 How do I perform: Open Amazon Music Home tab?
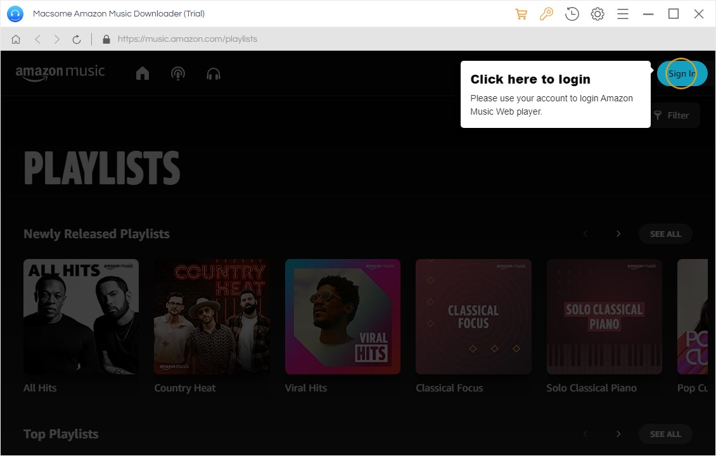coord(143,73)
